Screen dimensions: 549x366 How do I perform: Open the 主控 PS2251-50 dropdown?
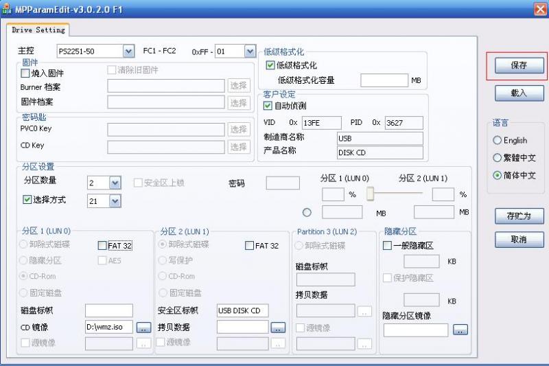click(x=128, y=52)
